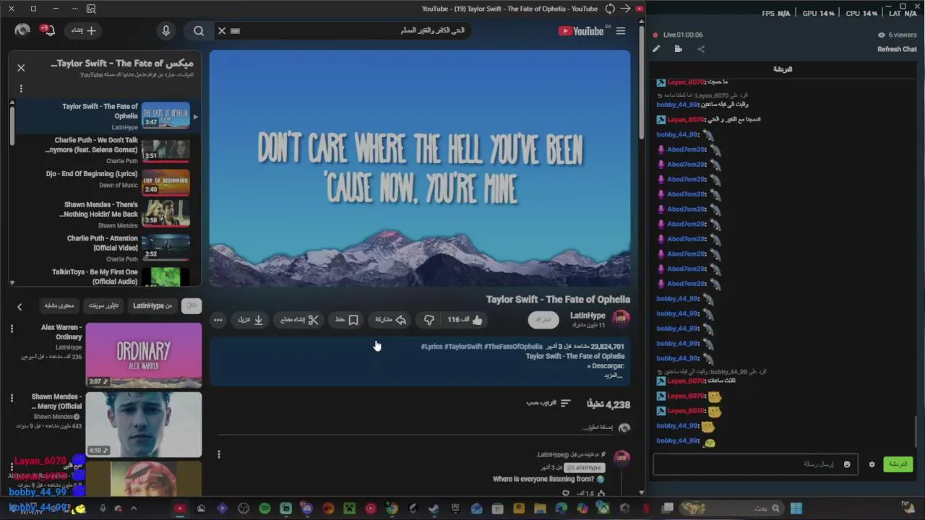Close the mix playlist panel

click(21, 68)
